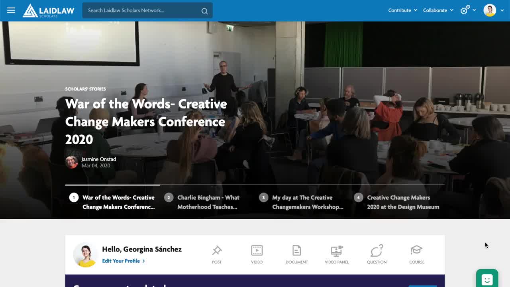The width and height of the screenshot is (510, 287).
Task: Expand the Contribute dropdown menu
Action: click(402, 10)
